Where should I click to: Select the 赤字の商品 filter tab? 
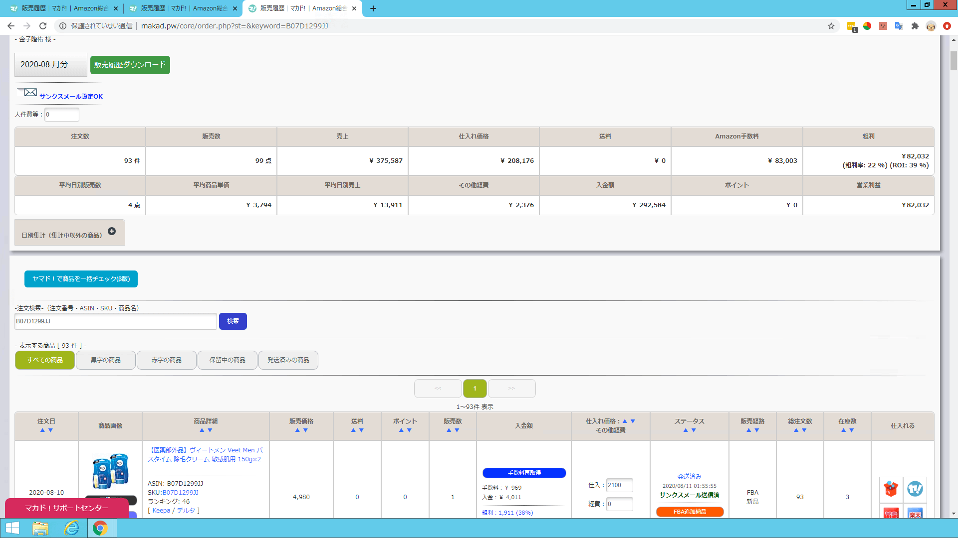167,360
